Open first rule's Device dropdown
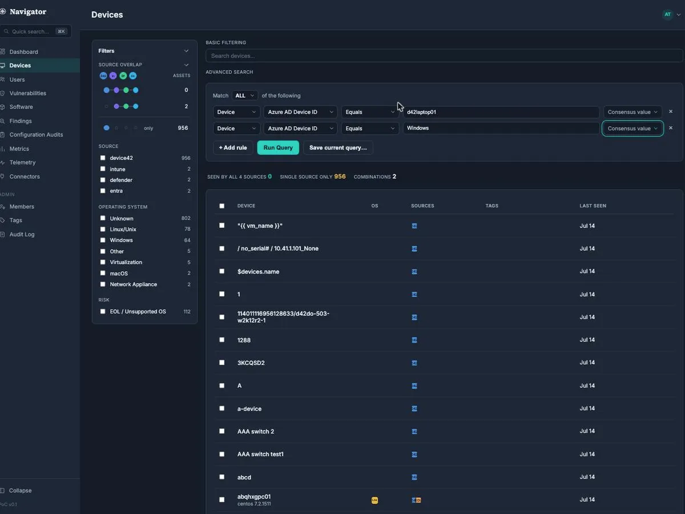Screen dimensions: 685x514 (x=236, y=112)
